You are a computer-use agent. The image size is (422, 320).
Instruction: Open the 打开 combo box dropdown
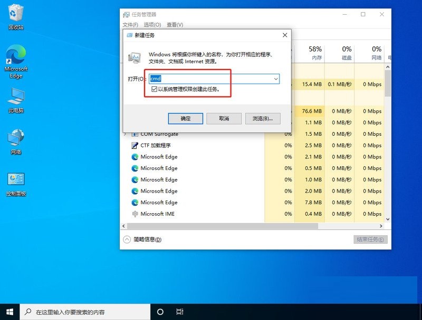pos(276,78)
